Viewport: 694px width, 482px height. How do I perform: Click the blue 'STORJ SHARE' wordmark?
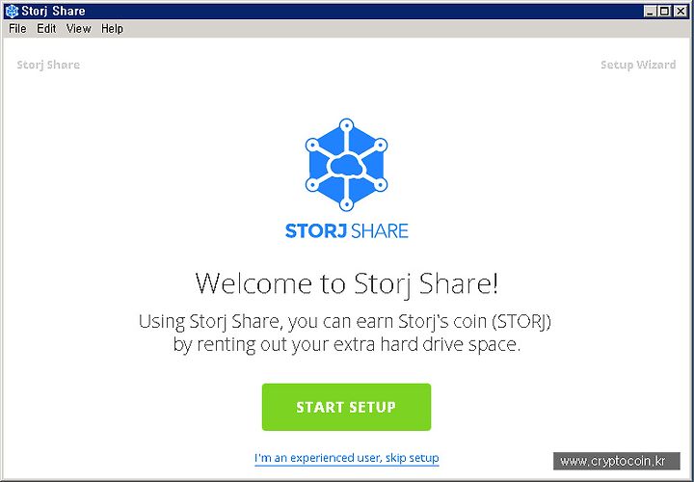tap(347, 231)
